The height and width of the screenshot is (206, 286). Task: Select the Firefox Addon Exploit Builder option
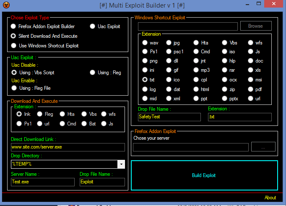point(14,26)
